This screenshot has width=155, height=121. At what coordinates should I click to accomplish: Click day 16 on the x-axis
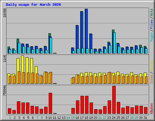point(77,118)
